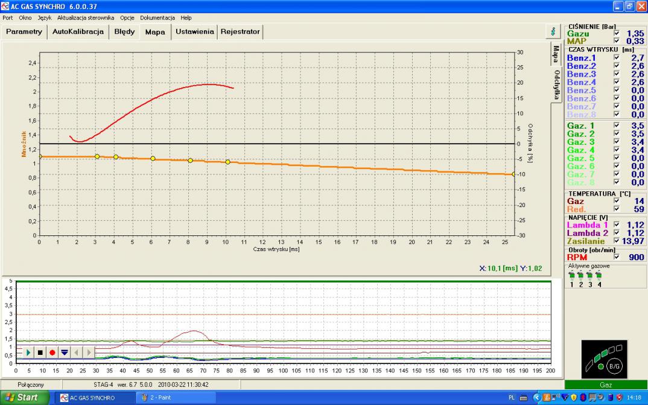The height and width of the screenshot is (405, 648).
Task: Uncheck the Benz.1 injection time checkbox
Action: (616, 58)
